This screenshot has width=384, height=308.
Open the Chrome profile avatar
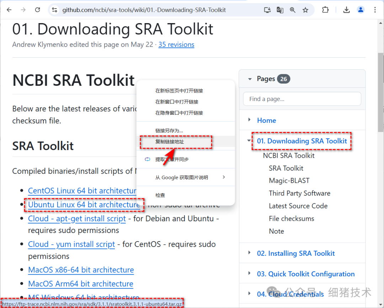[361, 10]
